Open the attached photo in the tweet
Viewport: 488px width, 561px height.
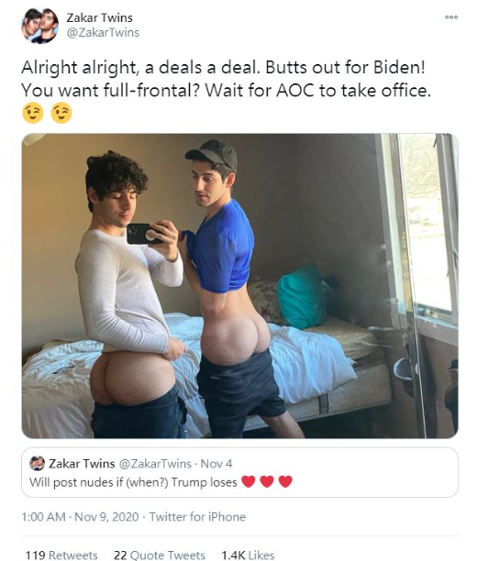point(240,286)
